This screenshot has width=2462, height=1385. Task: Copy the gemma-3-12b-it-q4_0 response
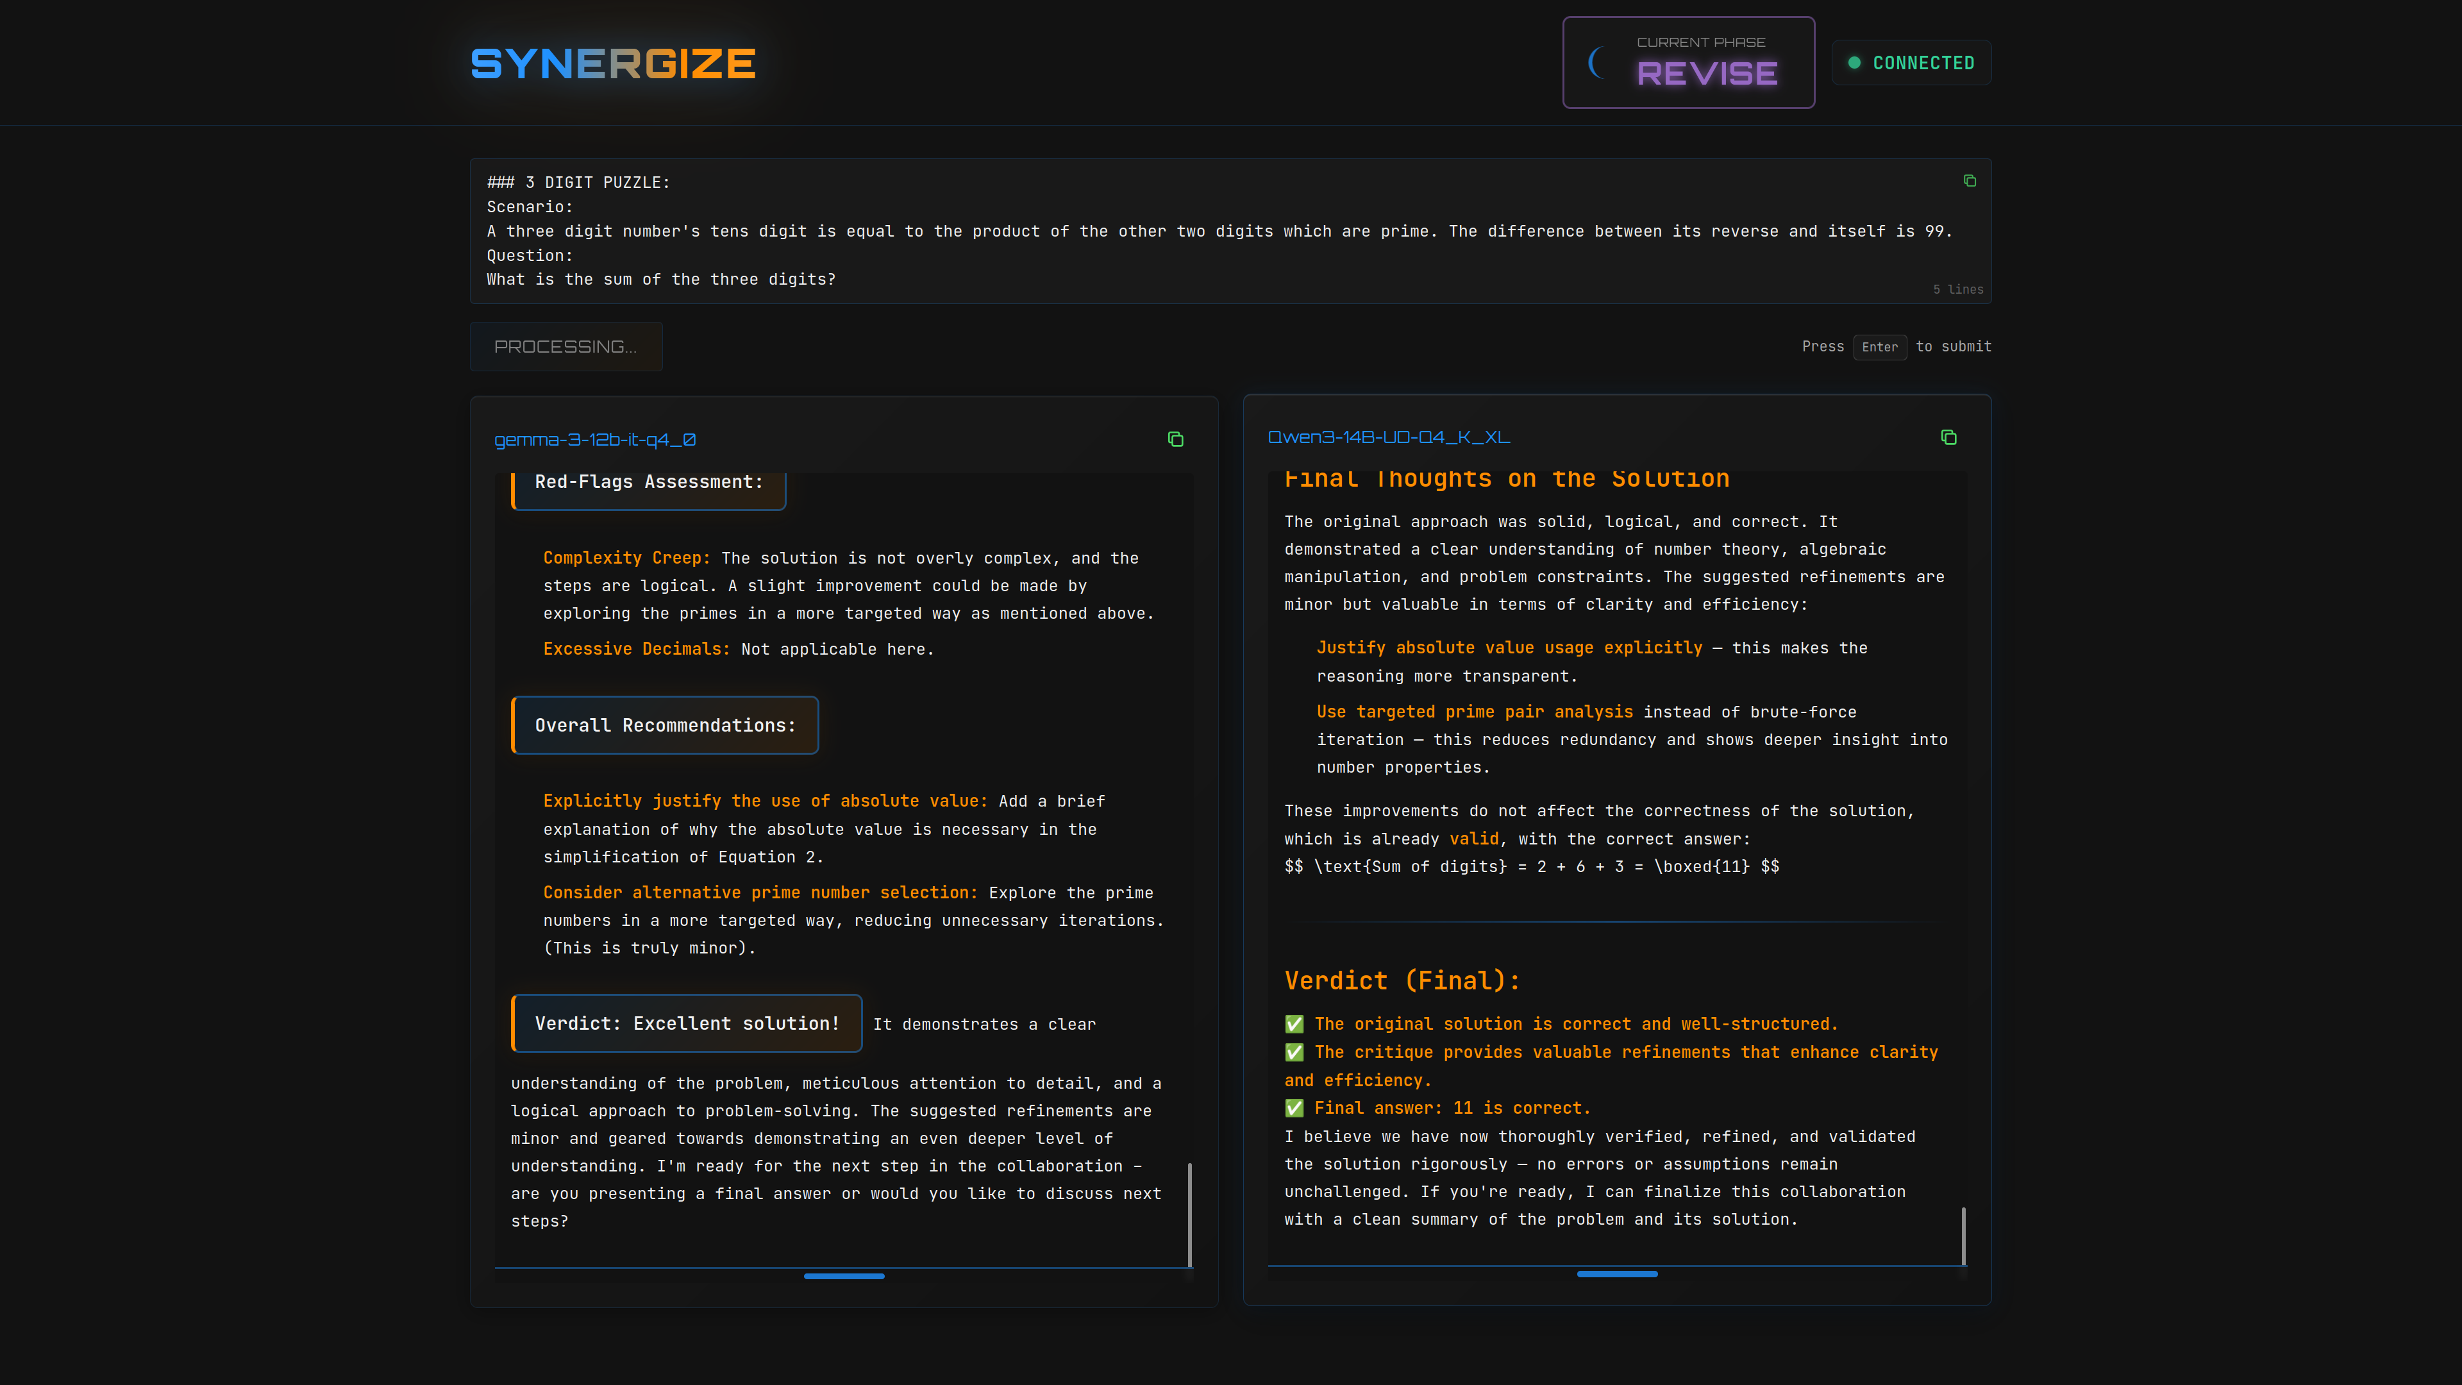(x=1176, y=440)
